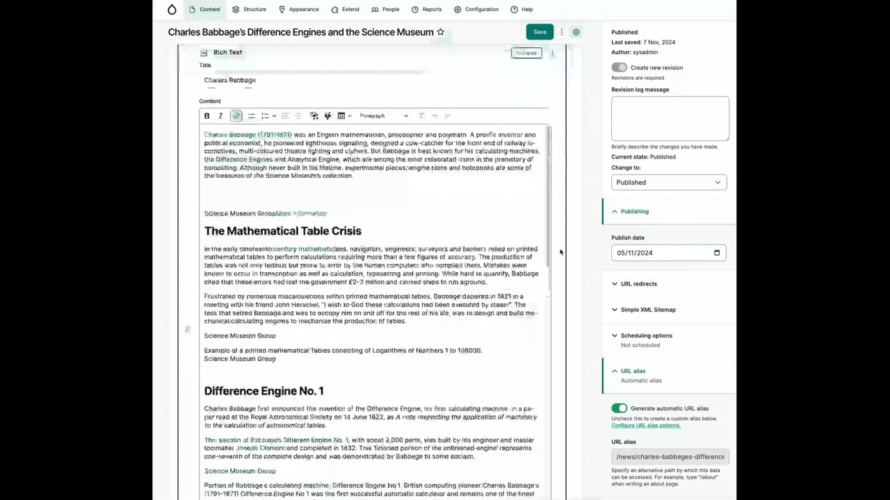Open the numbered list style dropdown arrow
This screenshot has width=890, height=500.
tap(274, 116)
